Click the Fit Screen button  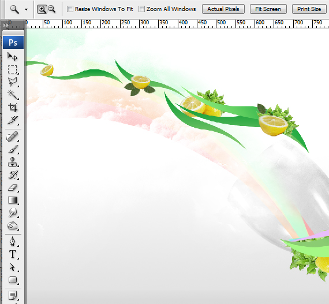pos(268,9)
